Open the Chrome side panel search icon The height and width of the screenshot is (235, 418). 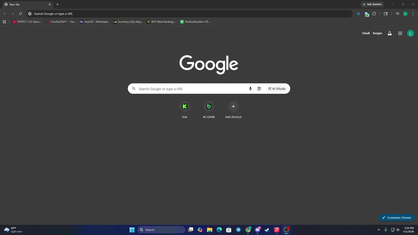coord(386,14)
